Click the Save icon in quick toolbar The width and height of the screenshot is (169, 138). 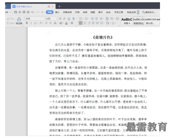(x=15, y=12)
